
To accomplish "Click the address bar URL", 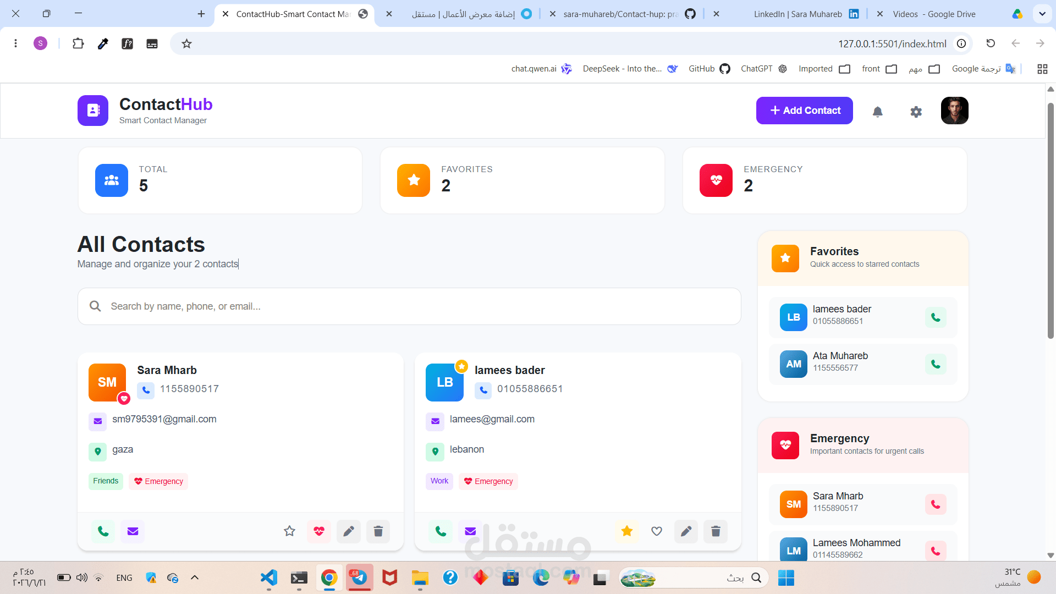I will pos(892,44).
